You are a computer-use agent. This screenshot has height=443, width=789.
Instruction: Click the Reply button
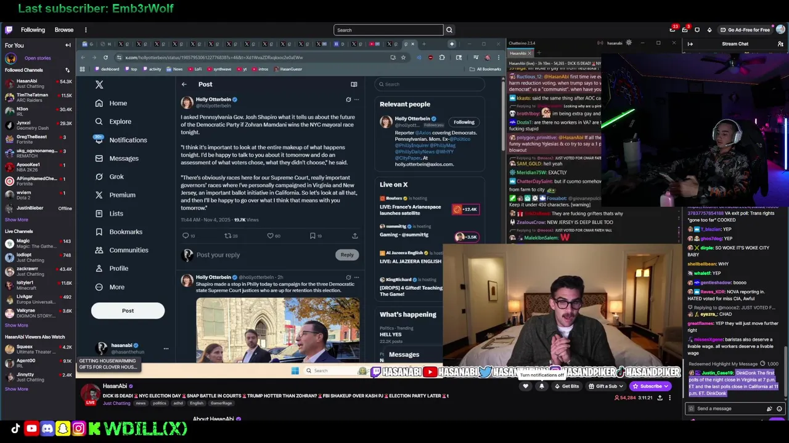point(347,255)
